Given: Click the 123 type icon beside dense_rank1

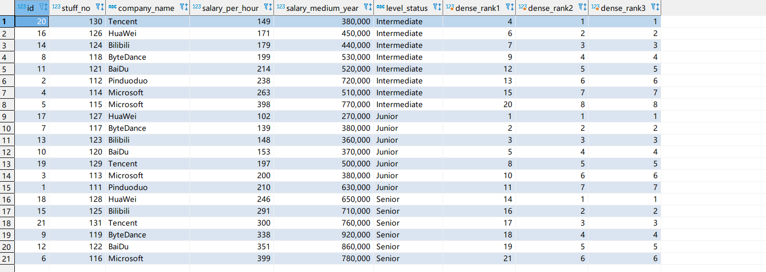Looking at the screenshot, I should (450, 7).
